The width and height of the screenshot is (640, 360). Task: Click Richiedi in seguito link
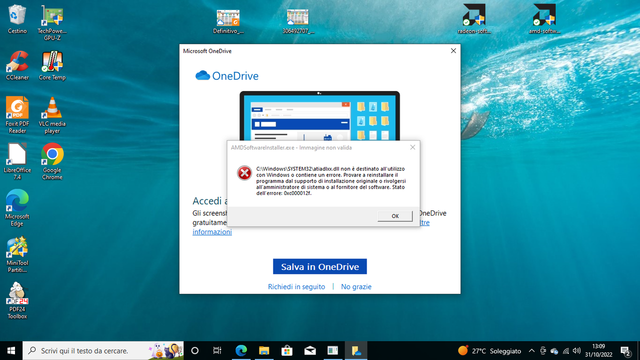click(296, 286)
